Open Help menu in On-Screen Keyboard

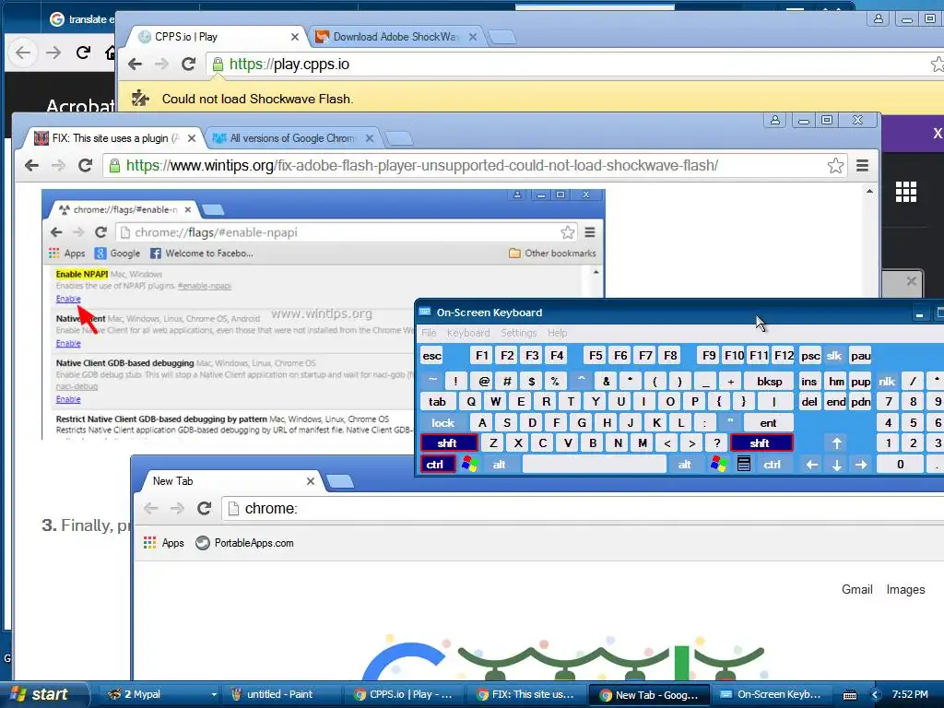click(x=557, y=333)
